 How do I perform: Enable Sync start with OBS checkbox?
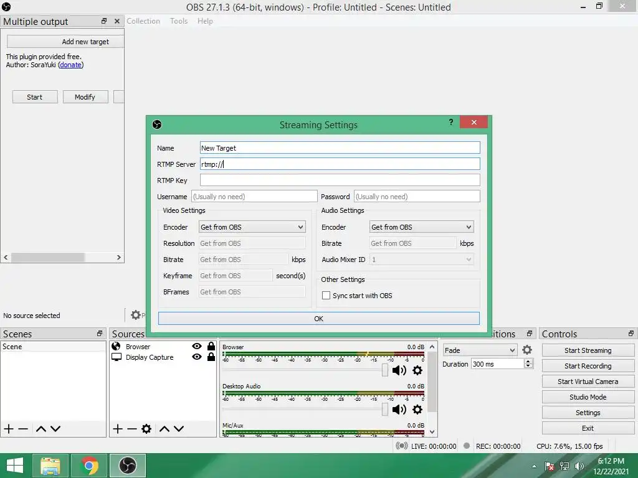tap(326, 296)
